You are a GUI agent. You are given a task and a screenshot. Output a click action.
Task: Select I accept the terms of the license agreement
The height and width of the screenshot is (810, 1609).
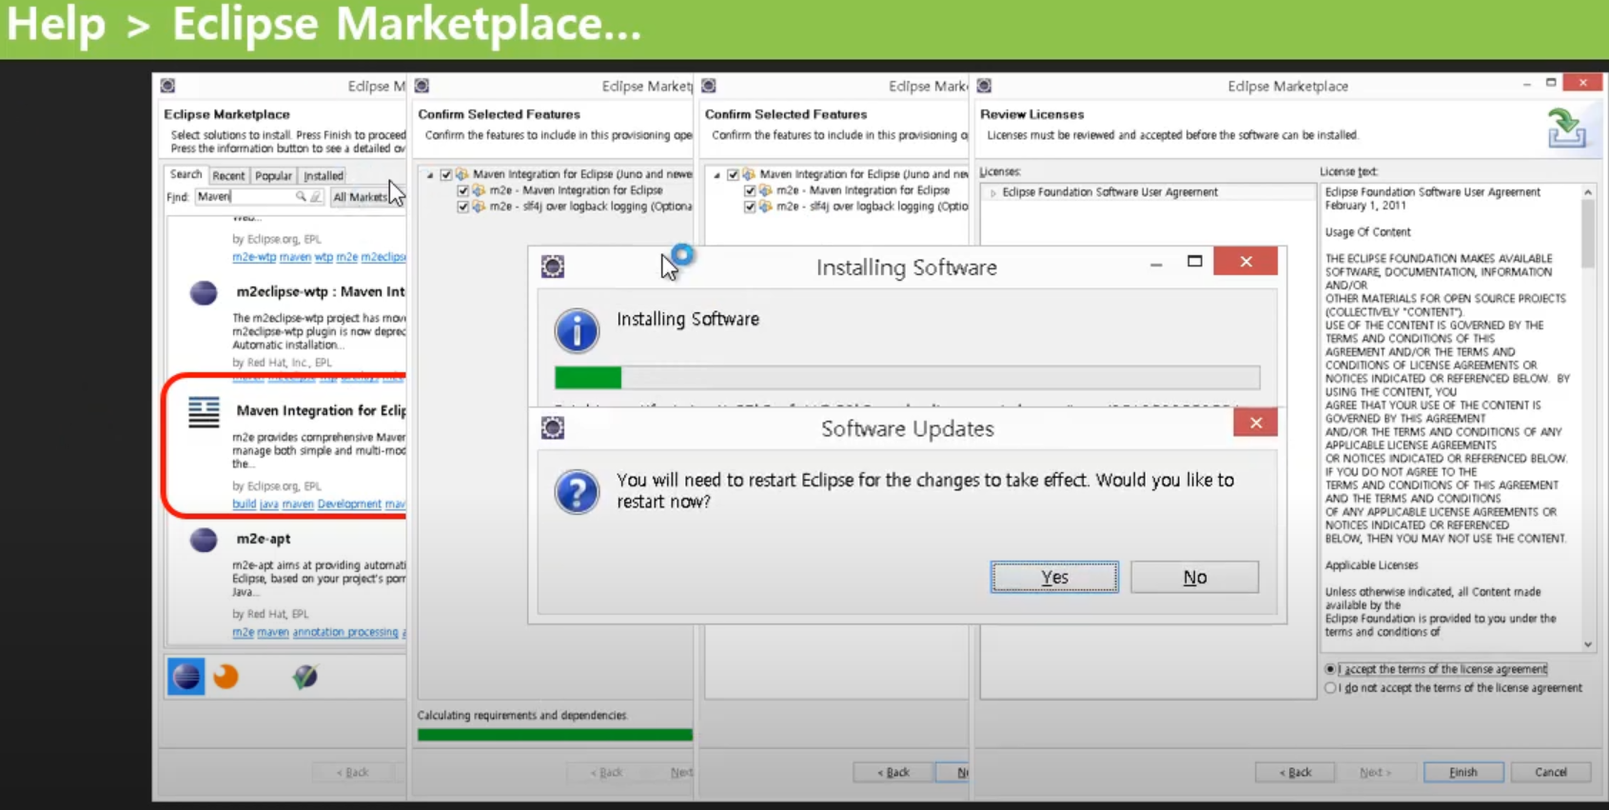point(1331,669)
